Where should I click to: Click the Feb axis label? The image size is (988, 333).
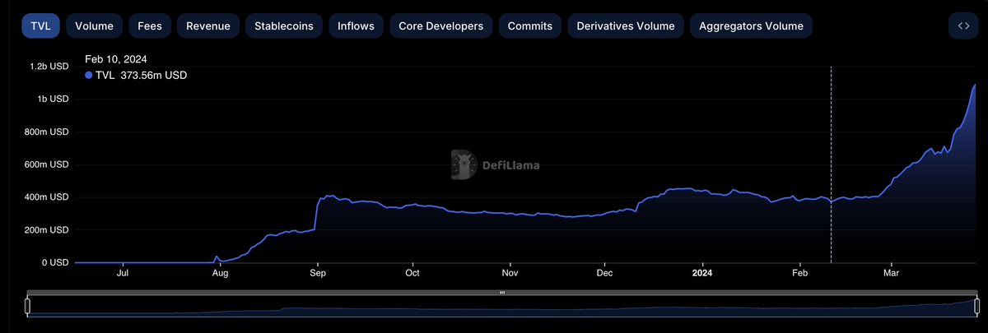pos(799,273)
